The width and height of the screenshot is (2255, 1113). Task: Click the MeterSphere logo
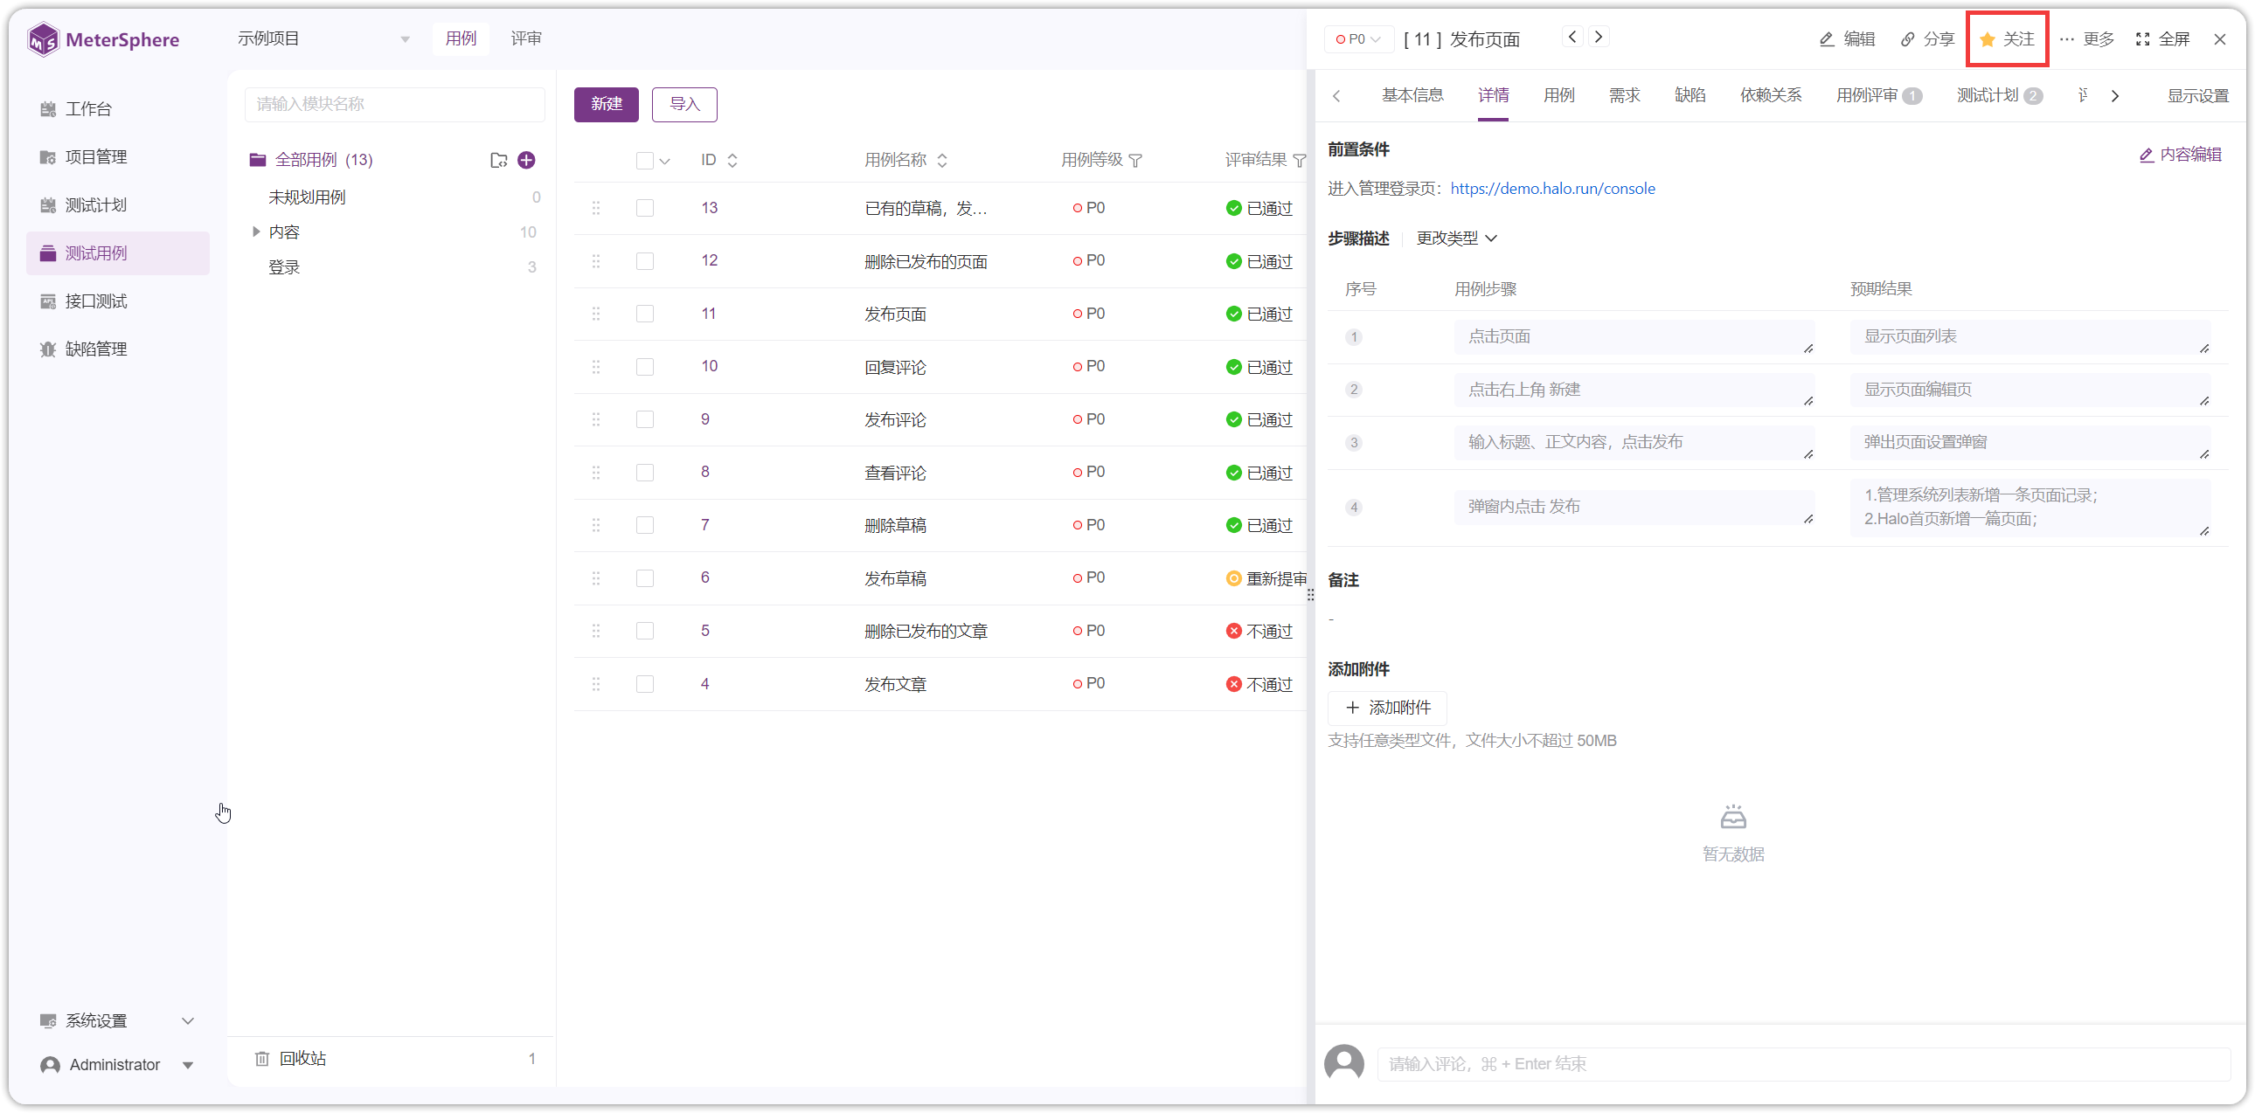click(103, 39)
